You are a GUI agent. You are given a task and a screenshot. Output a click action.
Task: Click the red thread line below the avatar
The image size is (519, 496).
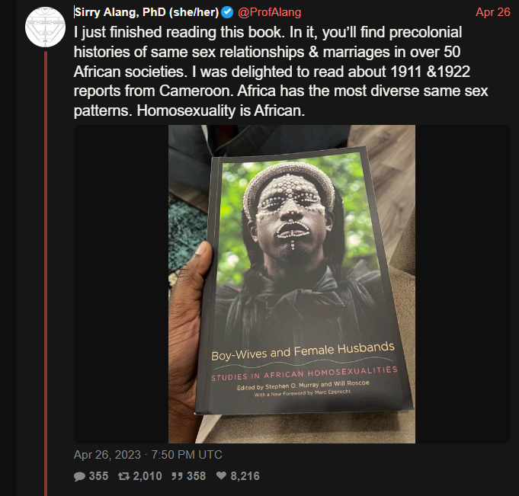pos(46,273)
